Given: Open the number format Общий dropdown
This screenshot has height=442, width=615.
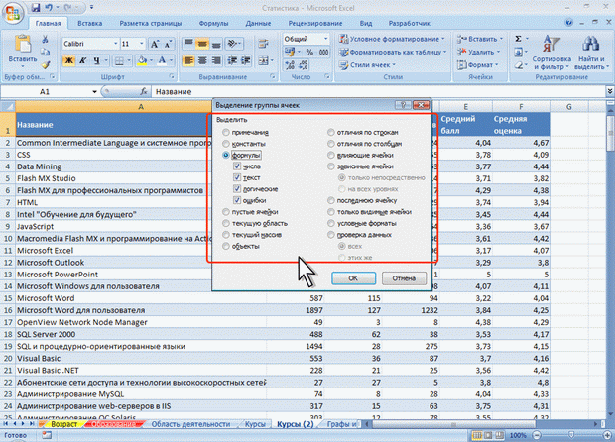Looking at the screenshot, I should pos(325,39).
